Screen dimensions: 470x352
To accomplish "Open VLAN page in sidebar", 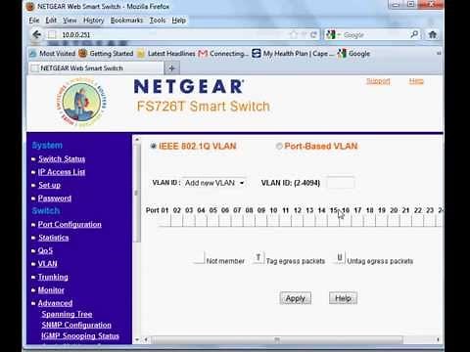I will click(48, 264).
